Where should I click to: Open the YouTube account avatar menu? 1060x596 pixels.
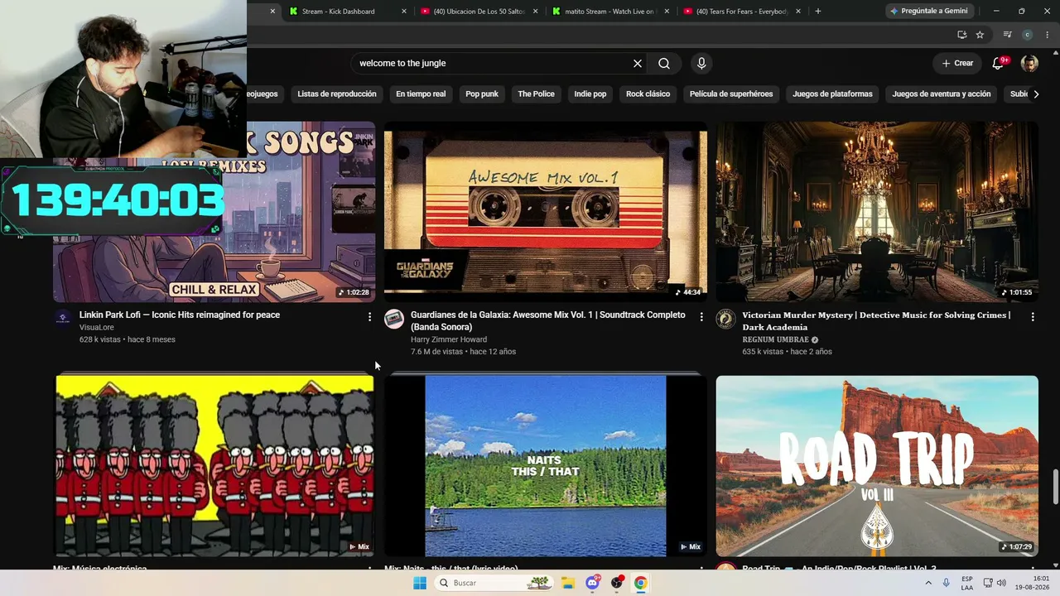click(1029, 64)
